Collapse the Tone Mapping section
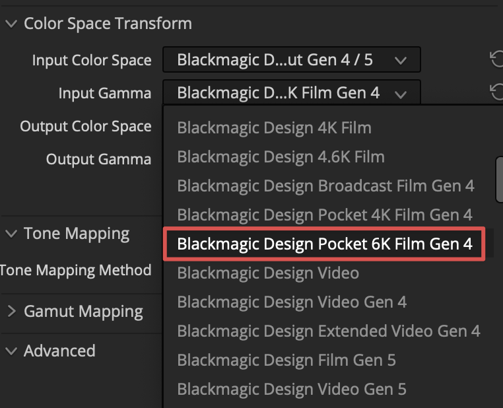The width and height of the screenshot is (503, 408). [11, 234]
